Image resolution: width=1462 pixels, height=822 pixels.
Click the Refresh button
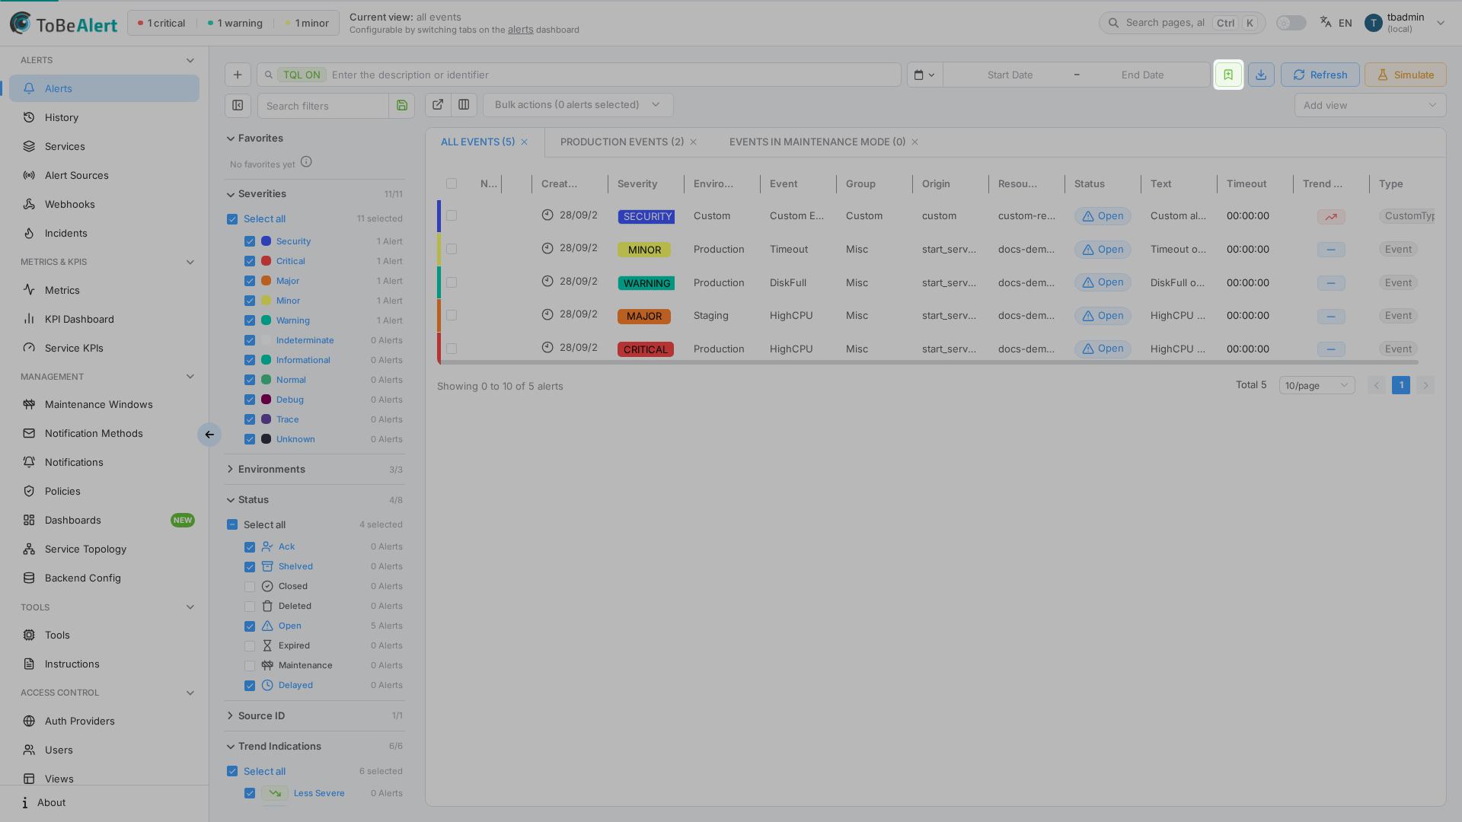tap(1320, 75)
